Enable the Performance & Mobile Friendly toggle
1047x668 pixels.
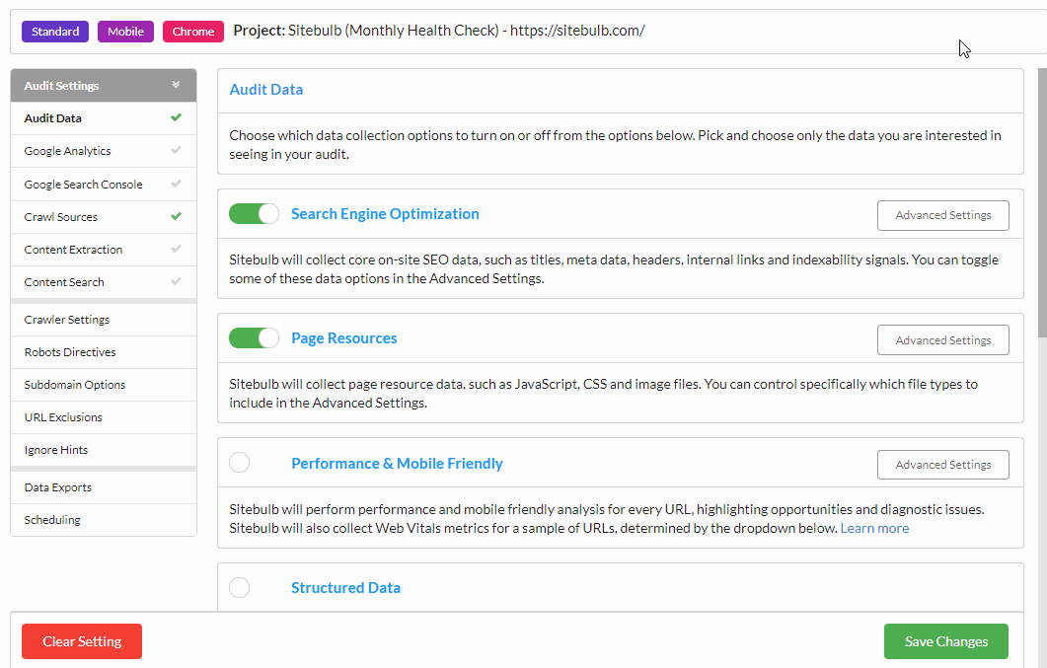point(240,463)
